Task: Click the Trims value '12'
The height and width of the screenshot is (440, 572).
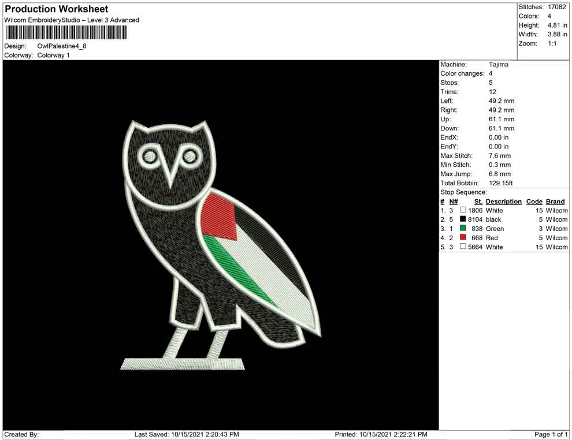Action: 492,92
